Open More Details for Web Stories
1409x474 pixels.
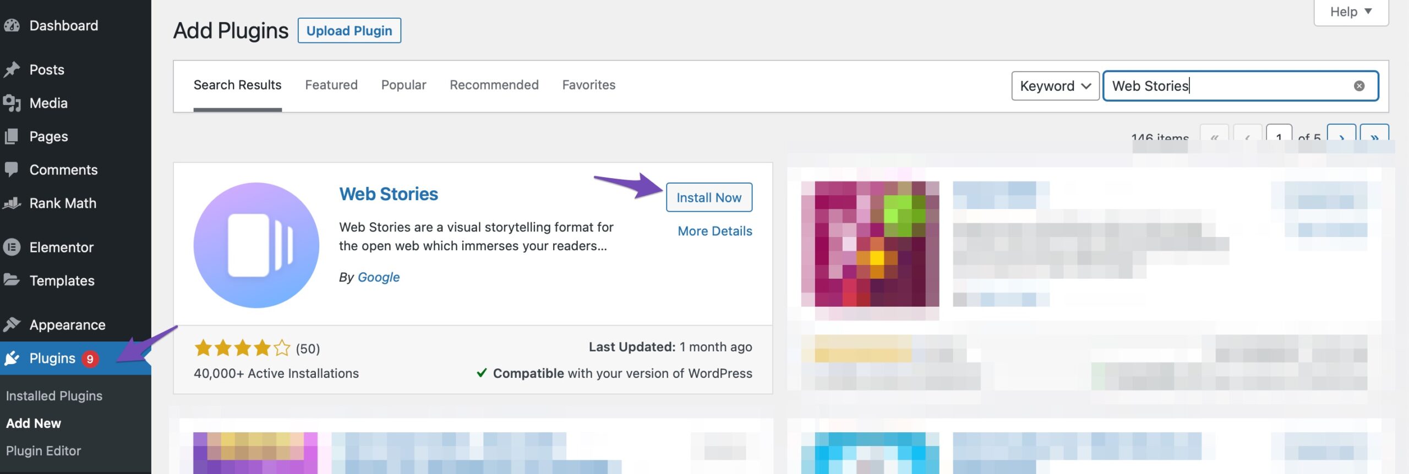[714, 231]
